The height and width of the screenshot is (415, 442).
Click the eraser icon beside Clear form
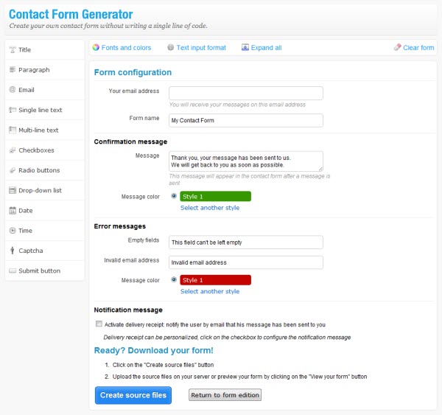(x=398, y=47)
